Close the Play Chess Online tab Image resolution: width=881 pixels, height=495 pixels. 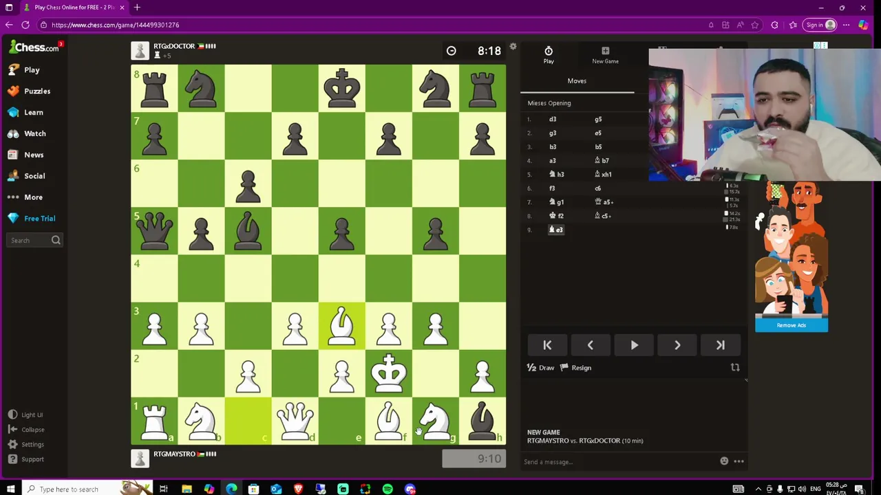tap(122, 8)
